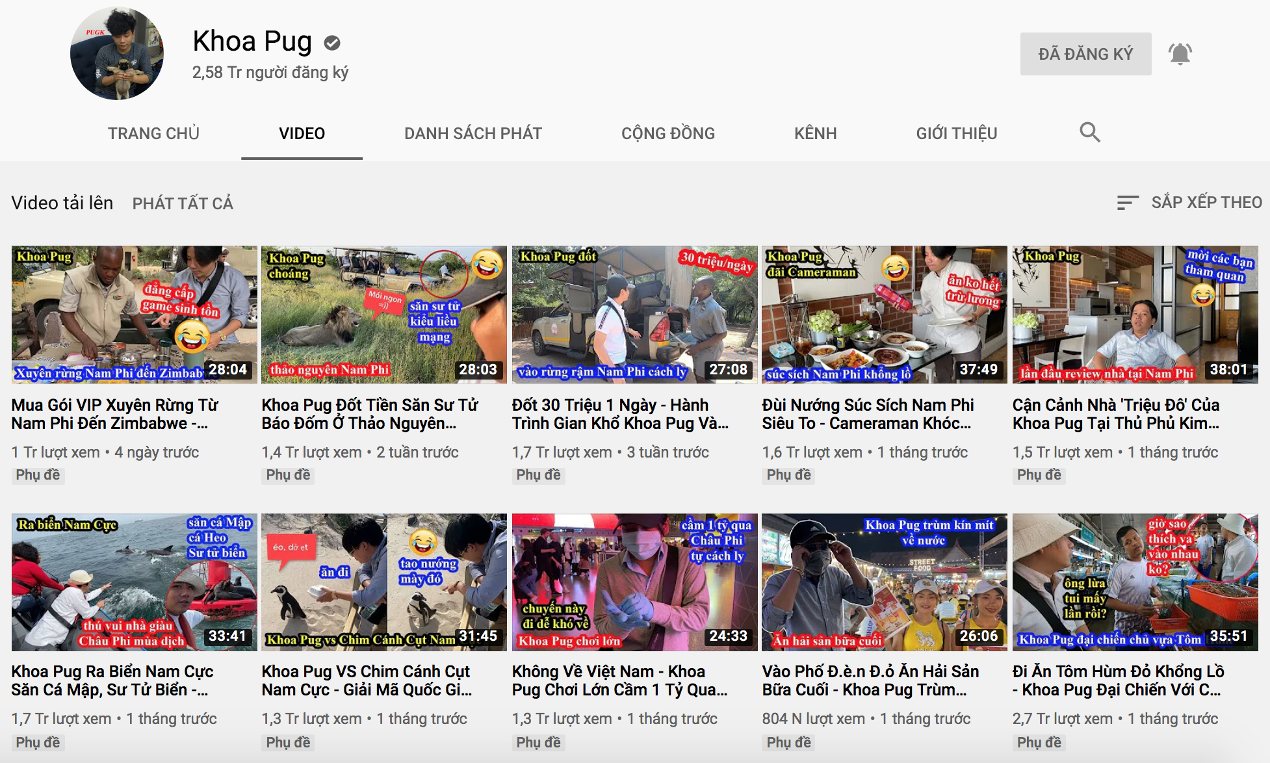Open Ra Biển Nam Cực thumbnail
1270x763 pixels.
[x=135, y=582]
